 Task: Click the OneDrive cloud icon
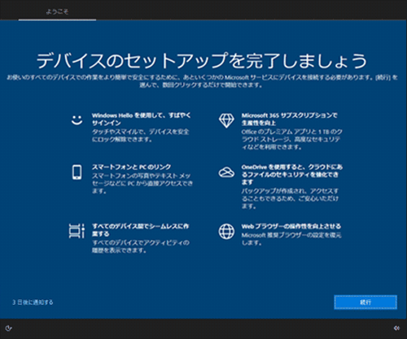(x=226, y=172)
